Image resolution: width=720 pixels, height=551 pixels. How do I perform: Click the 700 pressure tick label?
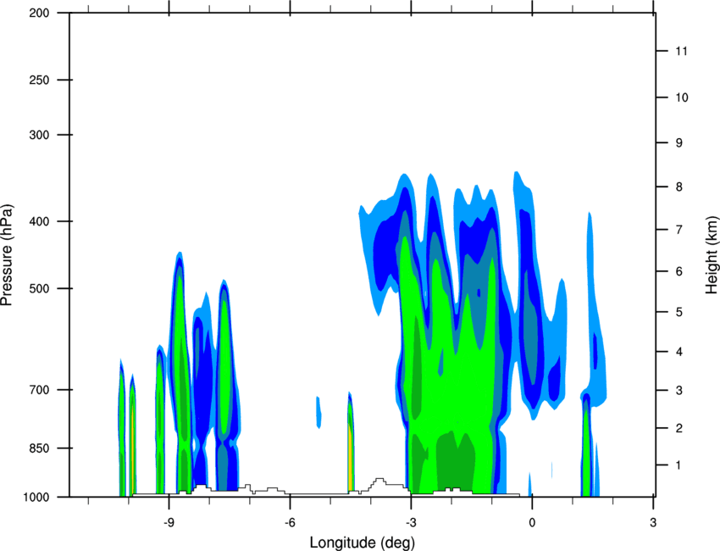coord(39,390)
